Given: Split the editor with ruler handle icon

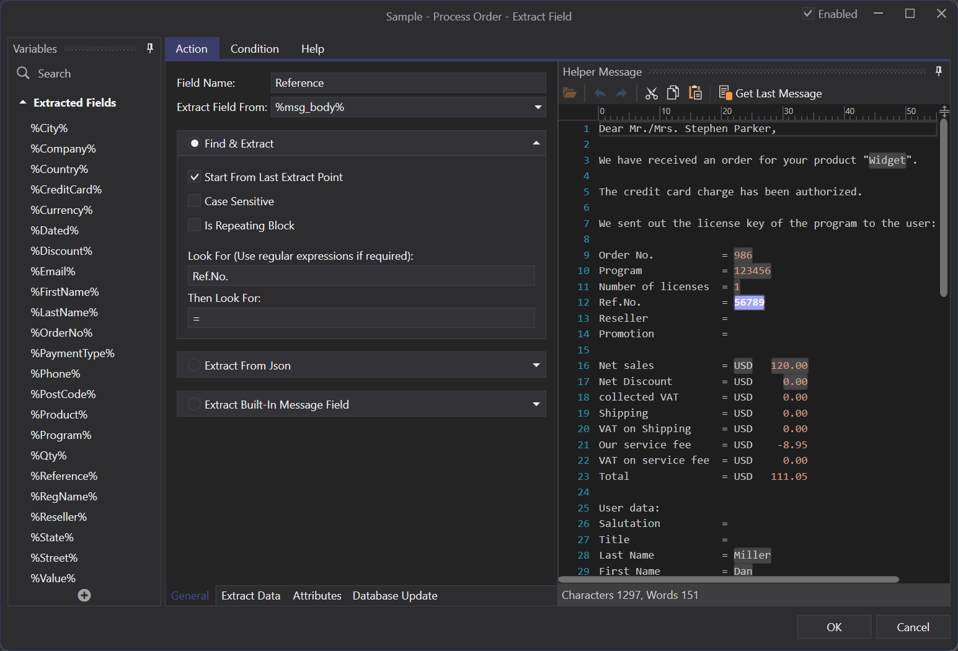Looking at the screenshot, I should 944,112.
